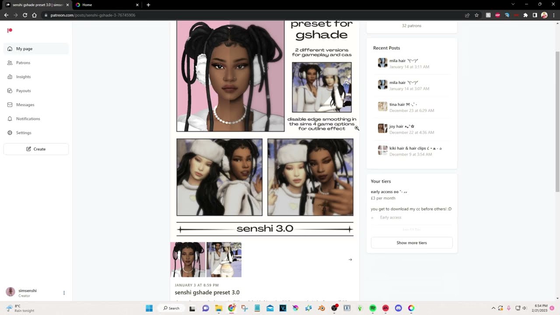Viewport: 560px width, 315px height.
Task: Close the Home browser tab
Action: (x=137, y=5)
